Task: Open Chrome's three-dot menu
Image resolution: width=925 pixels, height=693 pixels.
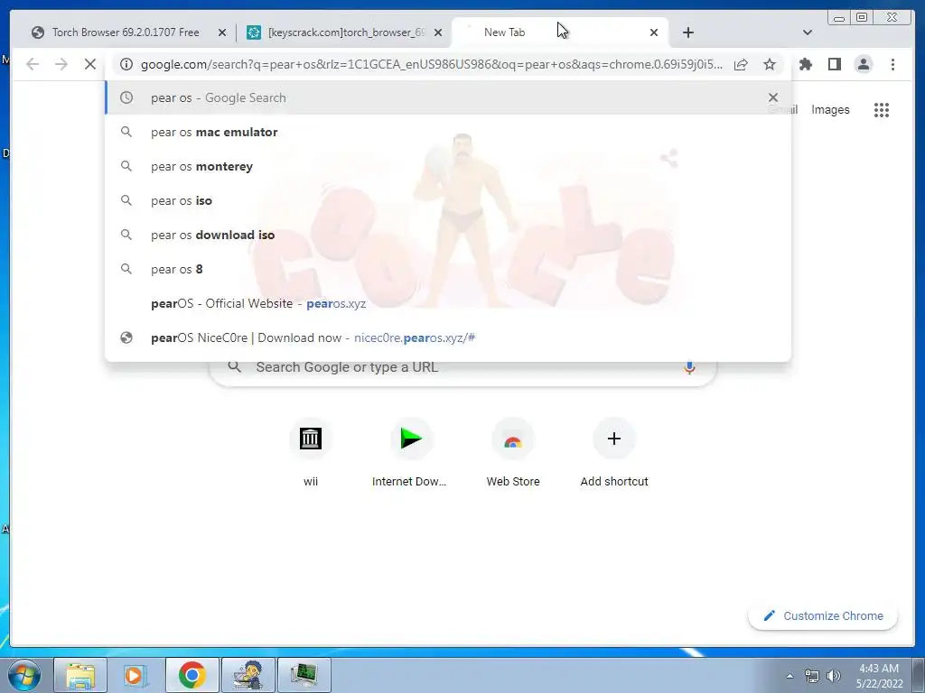Action: [892, 64]
